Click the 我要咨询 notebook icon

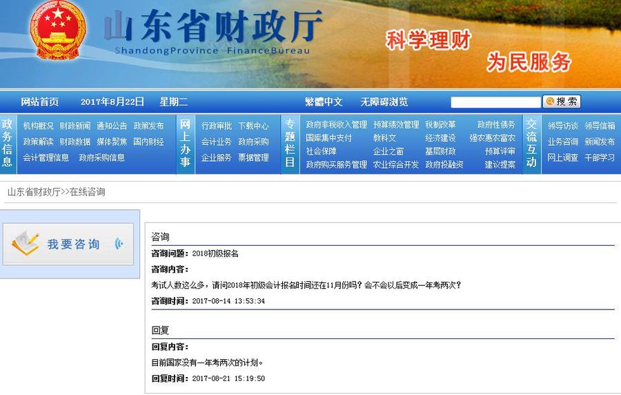(x=26, y=243)
